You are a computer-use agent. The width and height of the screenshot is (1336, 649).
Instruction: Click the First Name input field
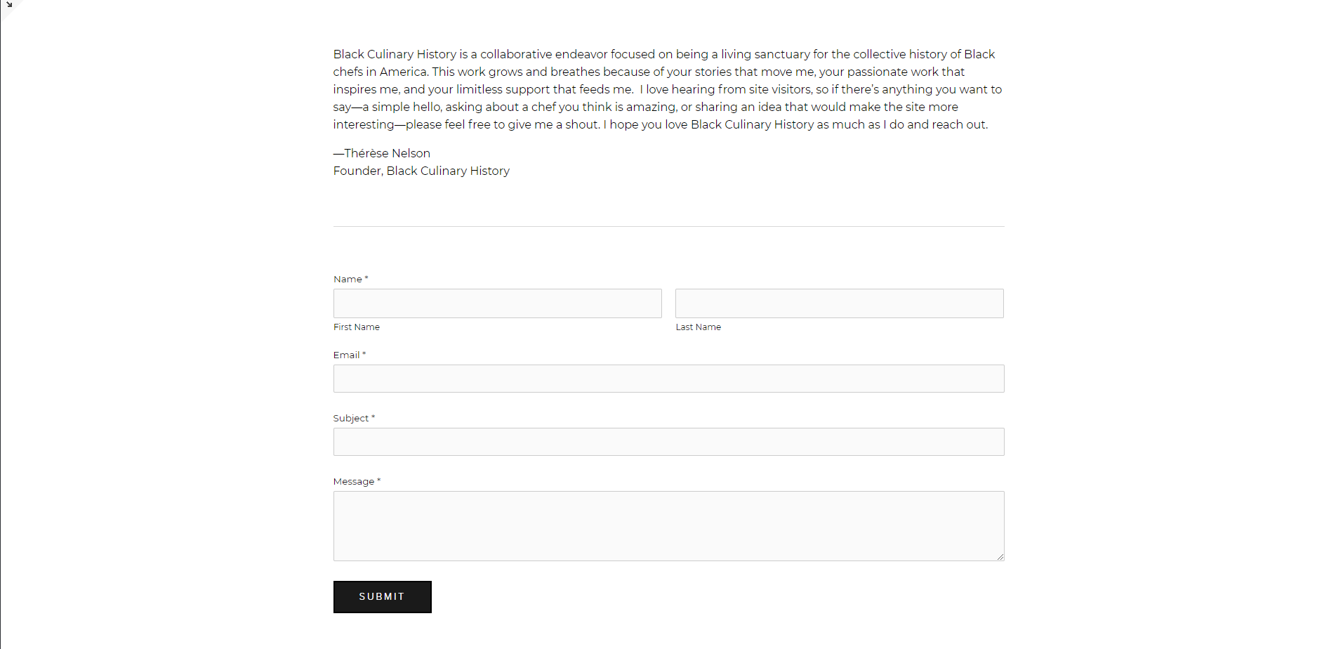pyautogui.click(x=497, y=303)
